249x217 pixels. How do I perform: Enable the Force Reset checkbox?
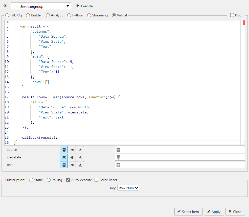click(97, 180)
